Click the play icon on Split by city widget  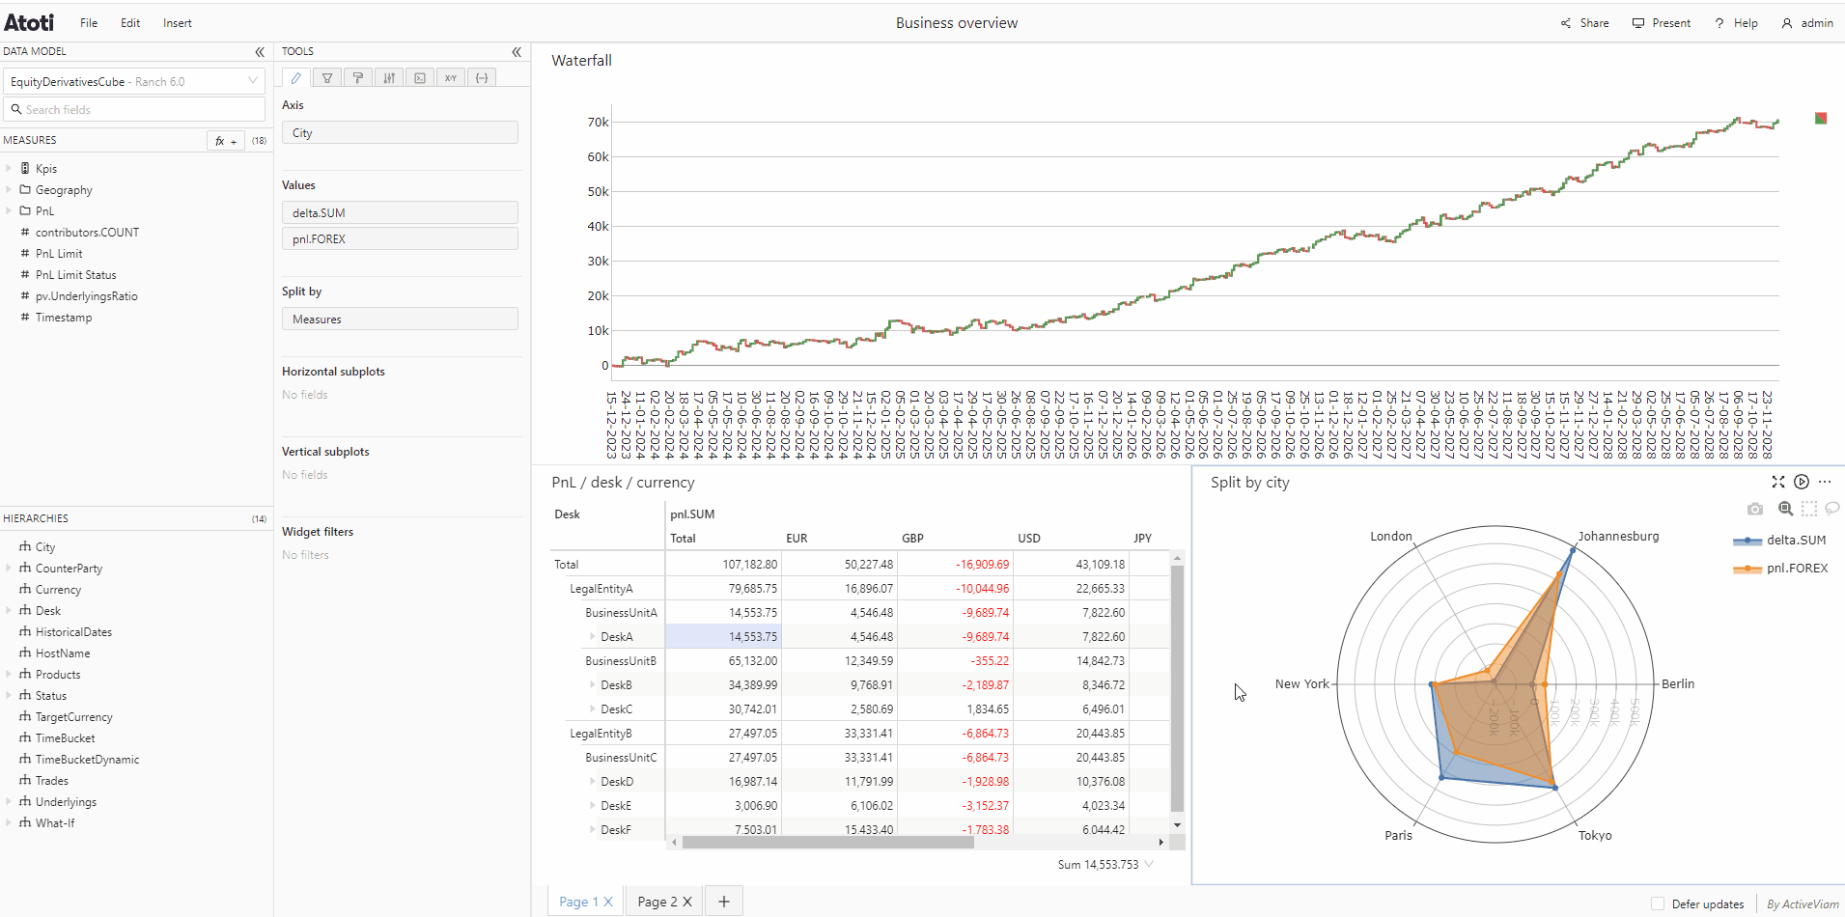[x=1802, y=482]
